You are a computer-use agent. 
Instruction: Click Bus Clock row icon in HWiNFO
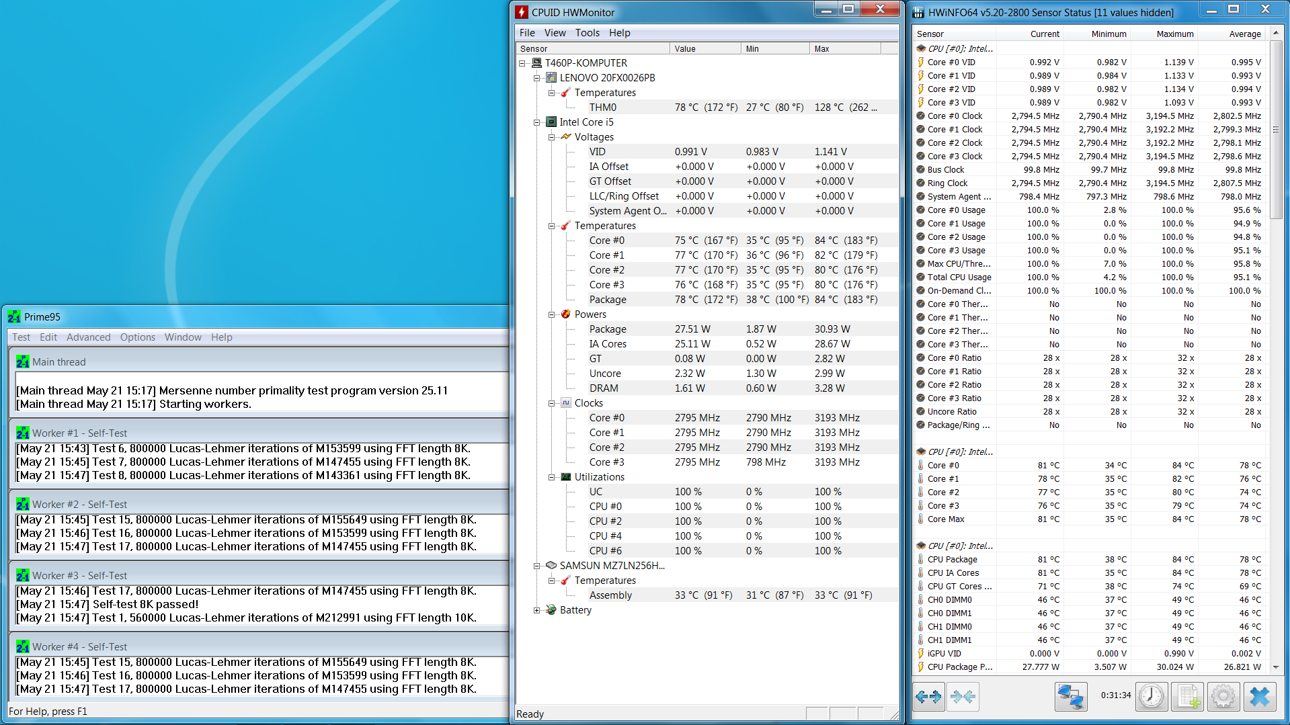(x=921, y=170)
